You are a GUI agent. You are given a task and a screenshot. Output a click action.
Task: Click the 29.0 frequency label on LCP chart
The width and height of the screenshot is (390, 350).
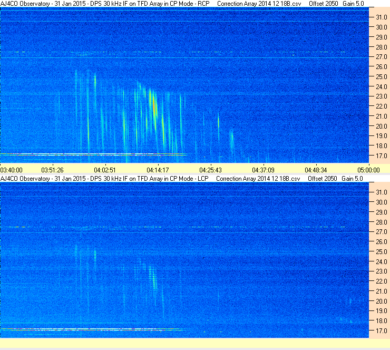click(x=382, y=212)
